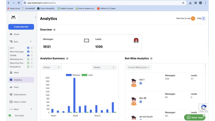Viewport: 215px width, 121px height.
Task: Click the Analytics Summary info icon
Action: click(x=67, y=59)
